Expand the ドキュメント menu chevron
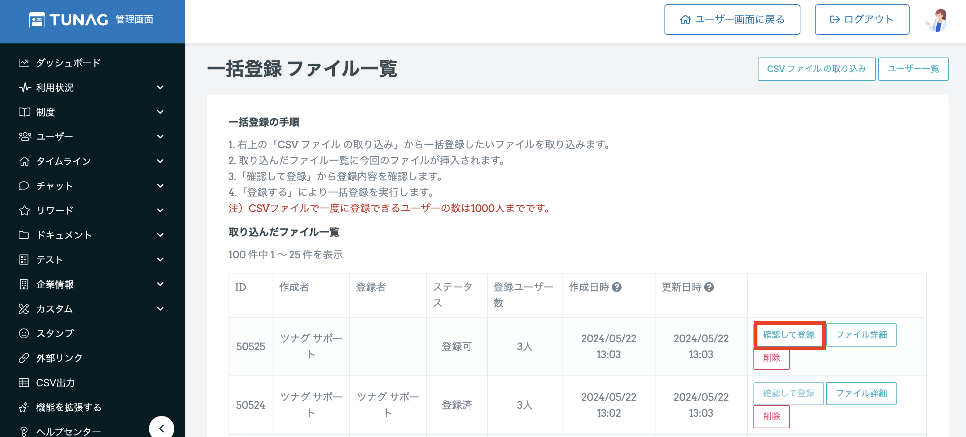The height and width of the screenshot is (437, 966). (x=160, y=235)
